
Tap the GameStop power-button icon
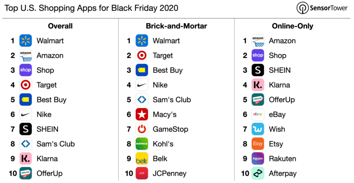tap(142, 129)
